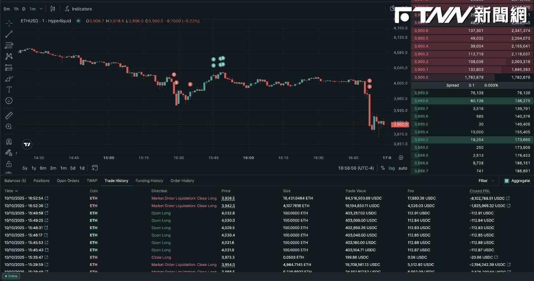This screenshot has height=281, width=534.
Task: Enable the magnet snap mode
Action: pyautogui.click(x=9, y=142)
